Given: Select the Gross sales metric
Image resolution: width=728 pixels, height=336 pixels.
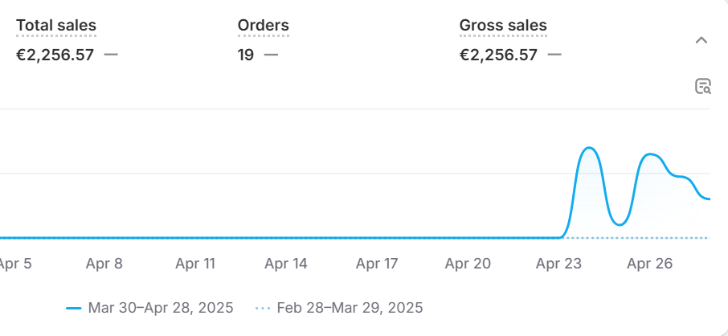Looking at the screenshot, I should pyautogui.click(x=503, y=25).
